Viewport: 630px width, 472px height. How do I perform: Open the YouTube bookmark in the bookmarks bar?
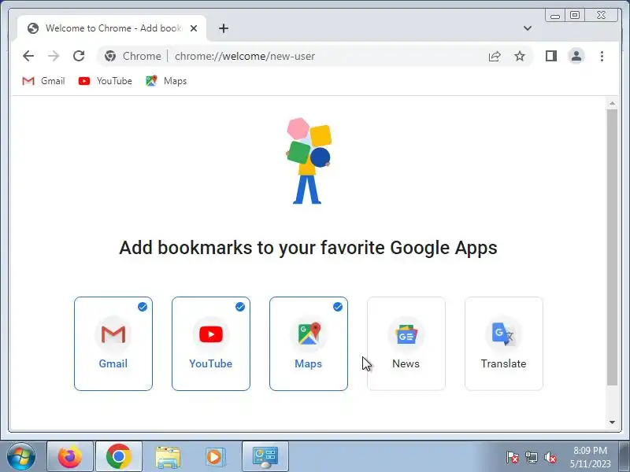click(106, 81)
